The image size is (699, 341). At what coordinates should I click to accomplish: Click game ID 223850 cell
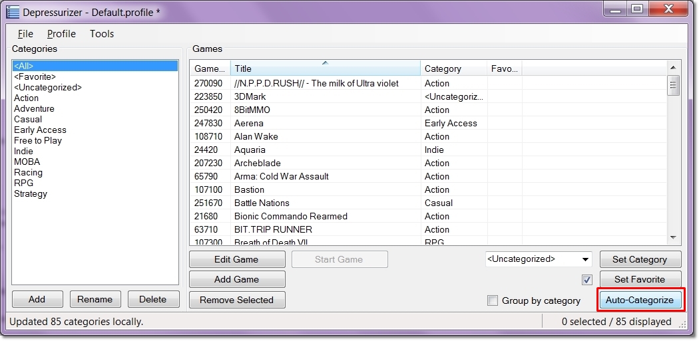click(208, 96)
